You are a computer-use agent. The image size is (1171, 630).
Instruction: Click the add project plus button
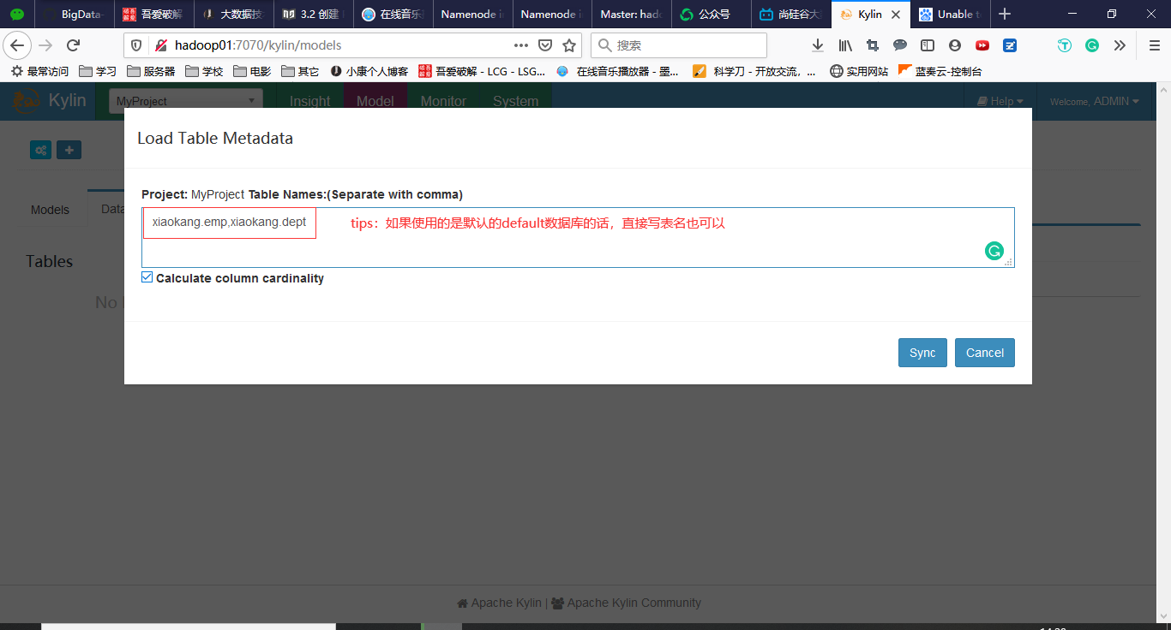pos(69,150)
